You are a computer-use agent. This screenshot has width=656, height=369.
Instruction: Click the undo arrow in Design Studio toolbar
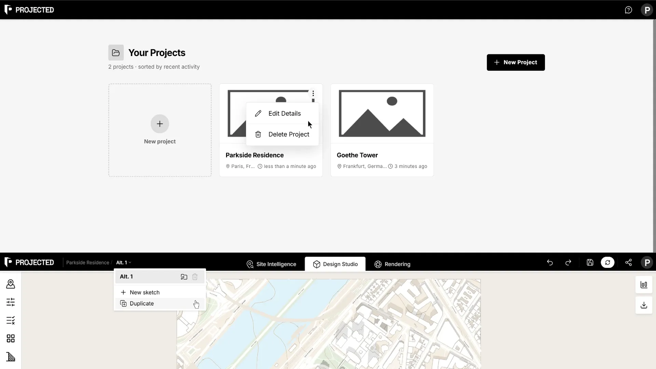[550, 262]
